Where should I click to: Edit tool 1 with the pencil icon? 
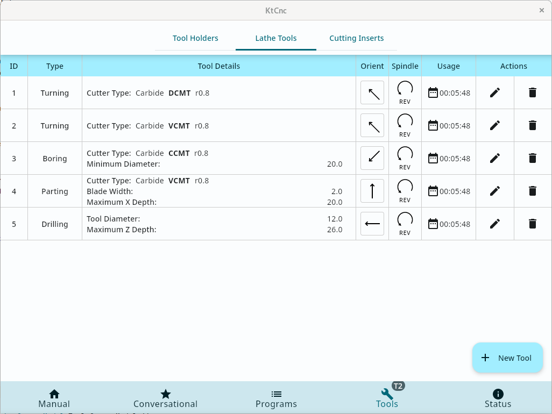(x=495, y=92)
